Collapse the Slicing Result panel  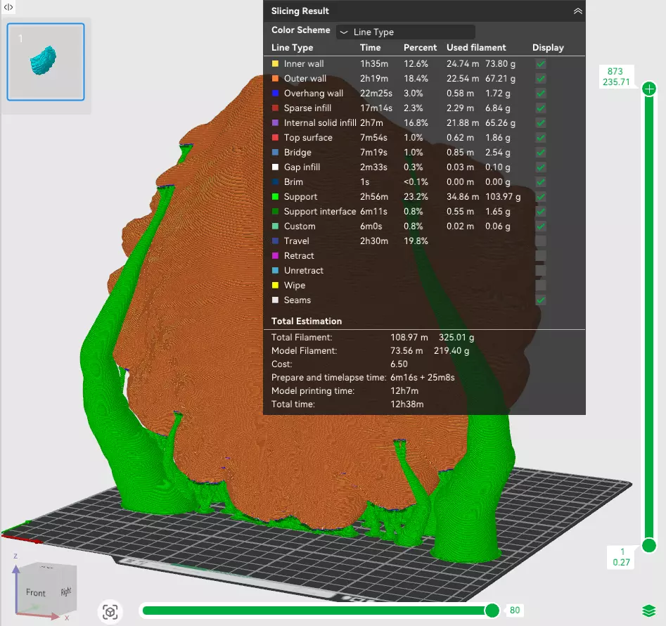pyautogui.click(x=577, y=11)
